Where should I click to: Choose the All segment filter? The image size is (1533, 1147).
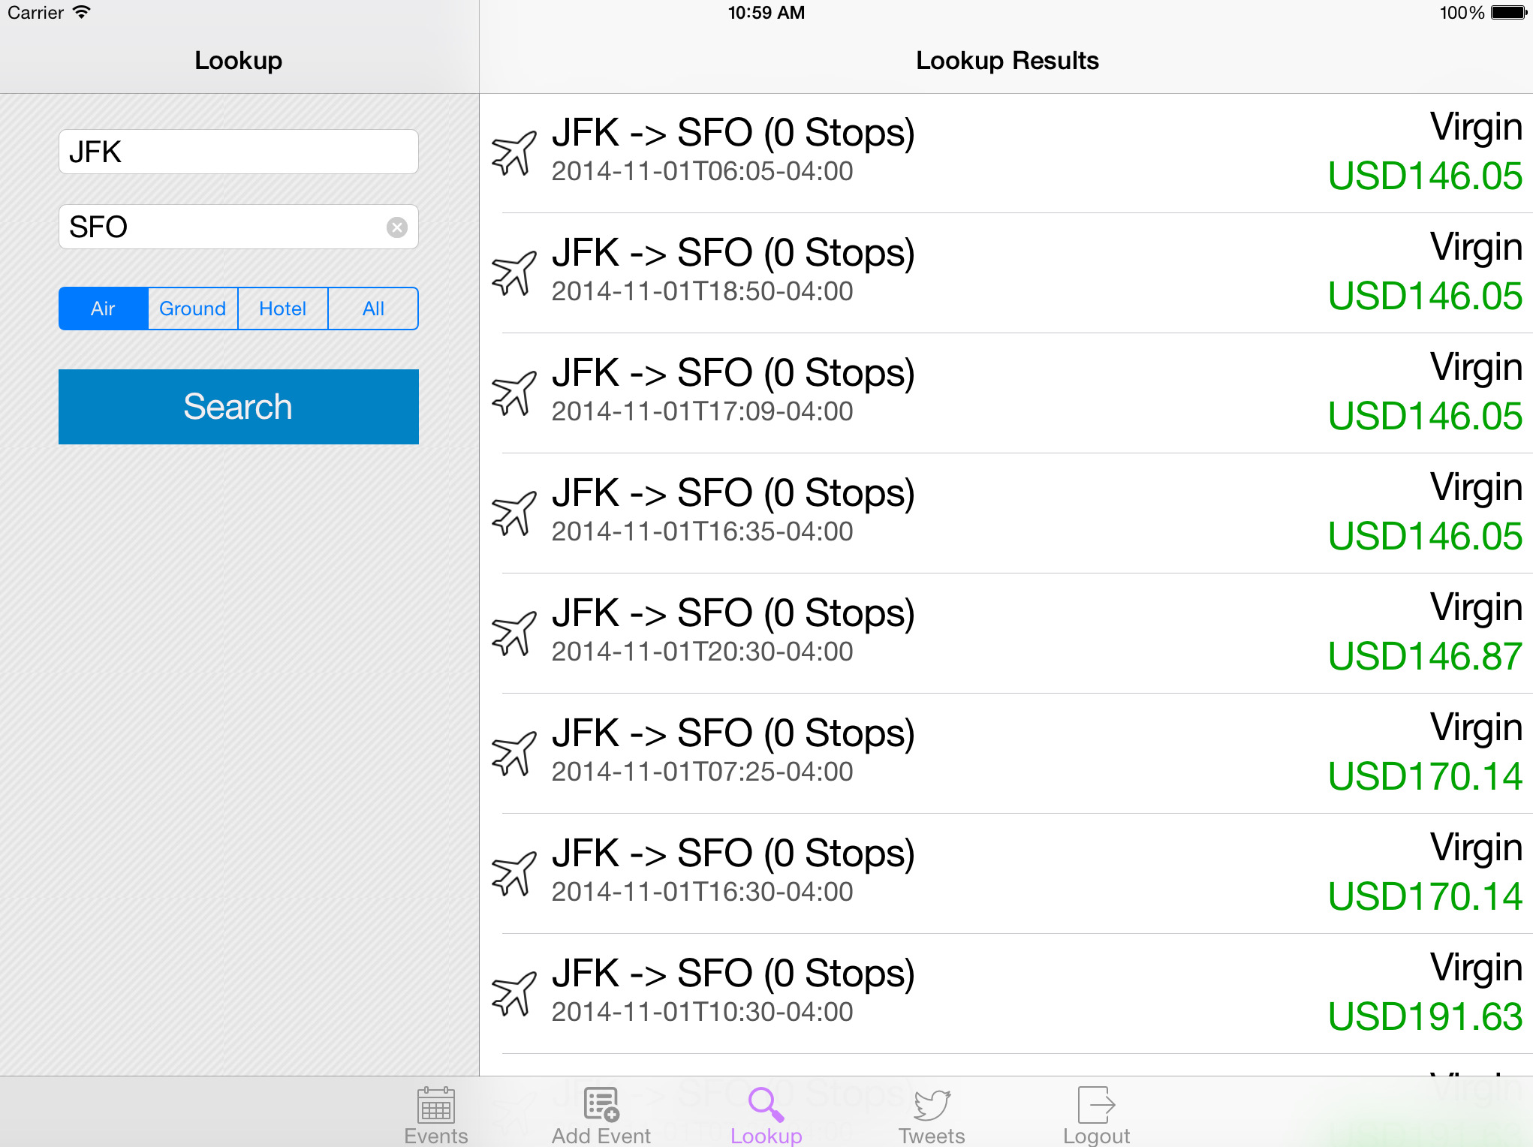373,309
